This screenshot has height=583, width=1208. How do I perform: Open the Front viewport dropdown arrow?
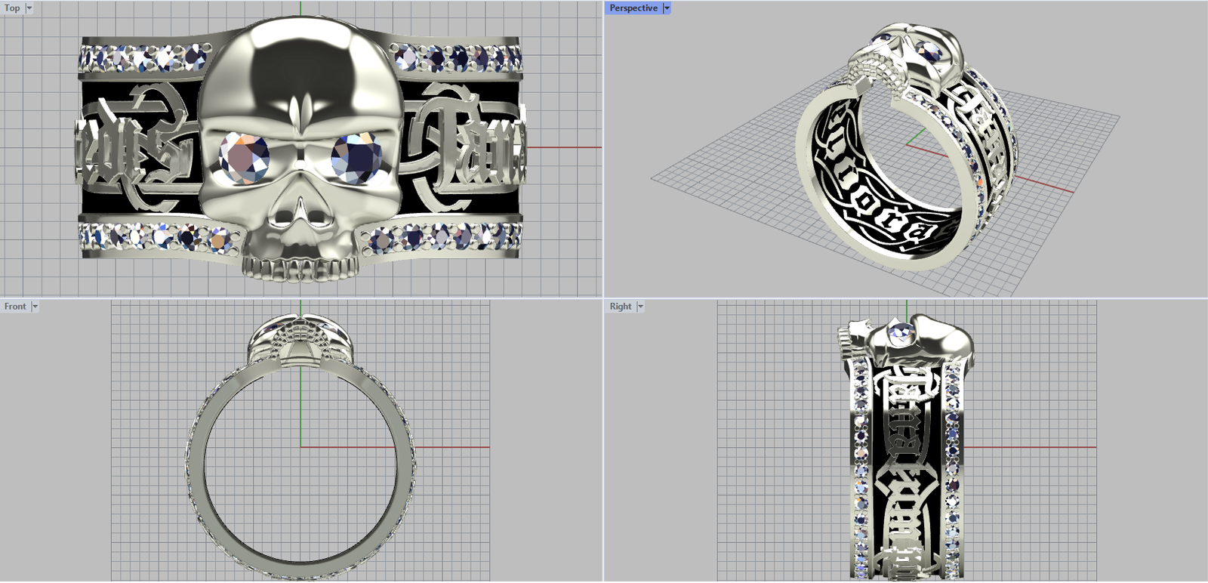tap(35, 307)
